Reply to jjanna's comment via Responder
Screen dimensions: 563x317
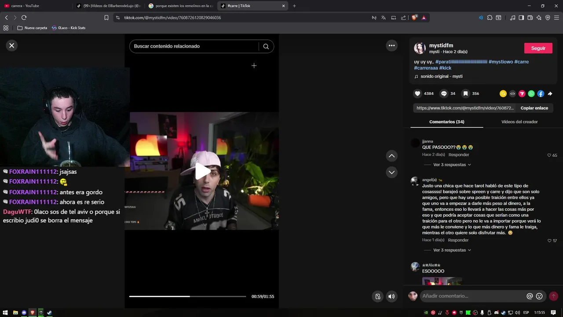(x=459, y=155)
